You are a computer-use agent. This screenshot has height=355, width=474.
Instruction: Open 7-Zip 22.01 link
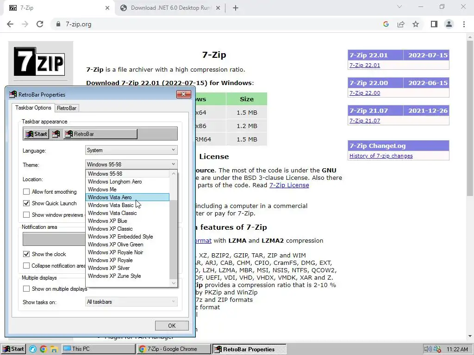coord(365,65)
